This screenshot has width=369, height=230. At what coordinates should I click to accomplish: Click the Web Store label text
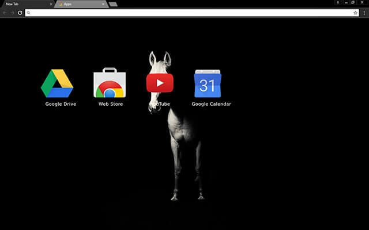point(111,104)
